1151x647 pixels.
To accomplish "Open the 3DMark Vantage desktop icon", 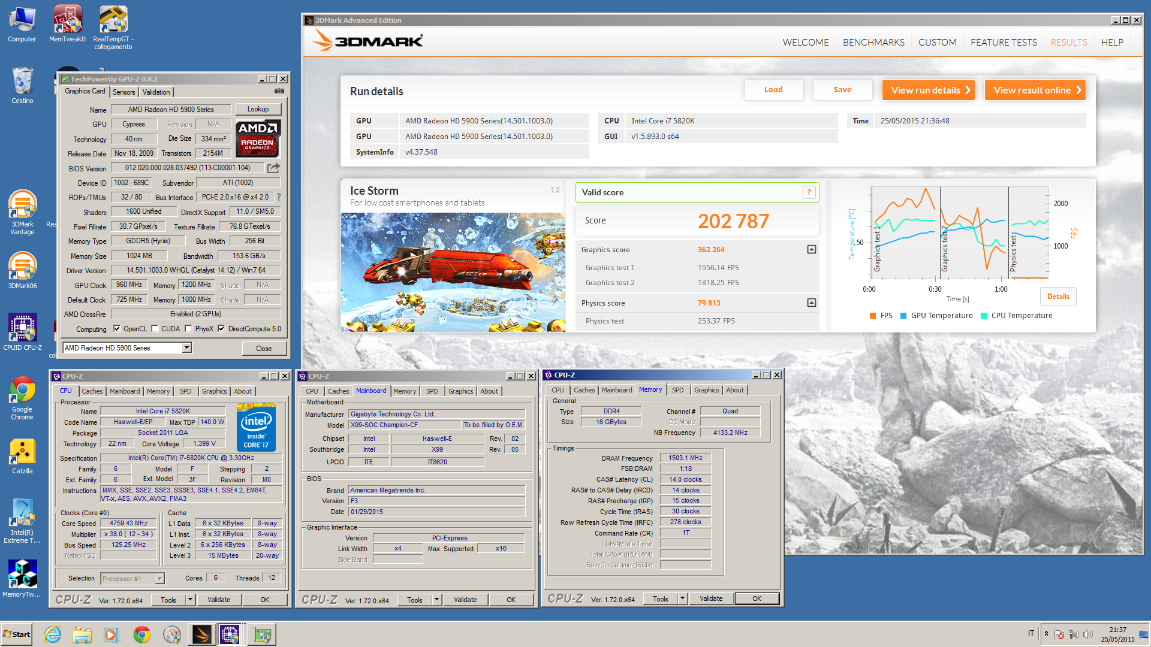I will tap(22, 213).
